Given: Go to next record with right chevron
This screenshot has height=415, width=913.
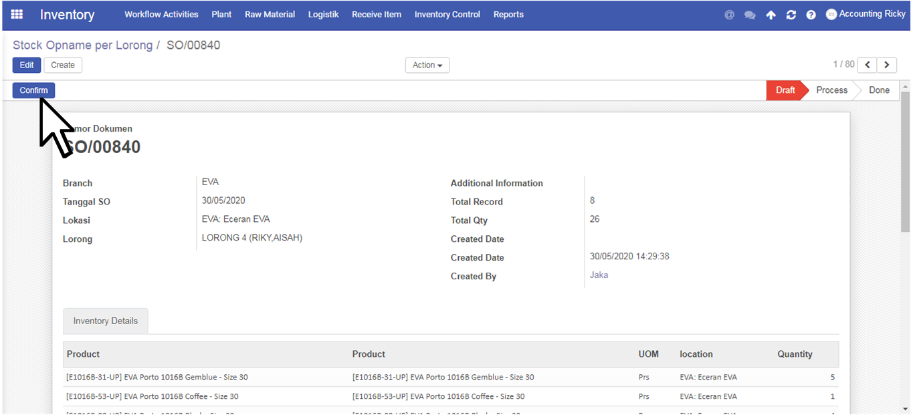Looking at the screenshot, I should (887, 65).
